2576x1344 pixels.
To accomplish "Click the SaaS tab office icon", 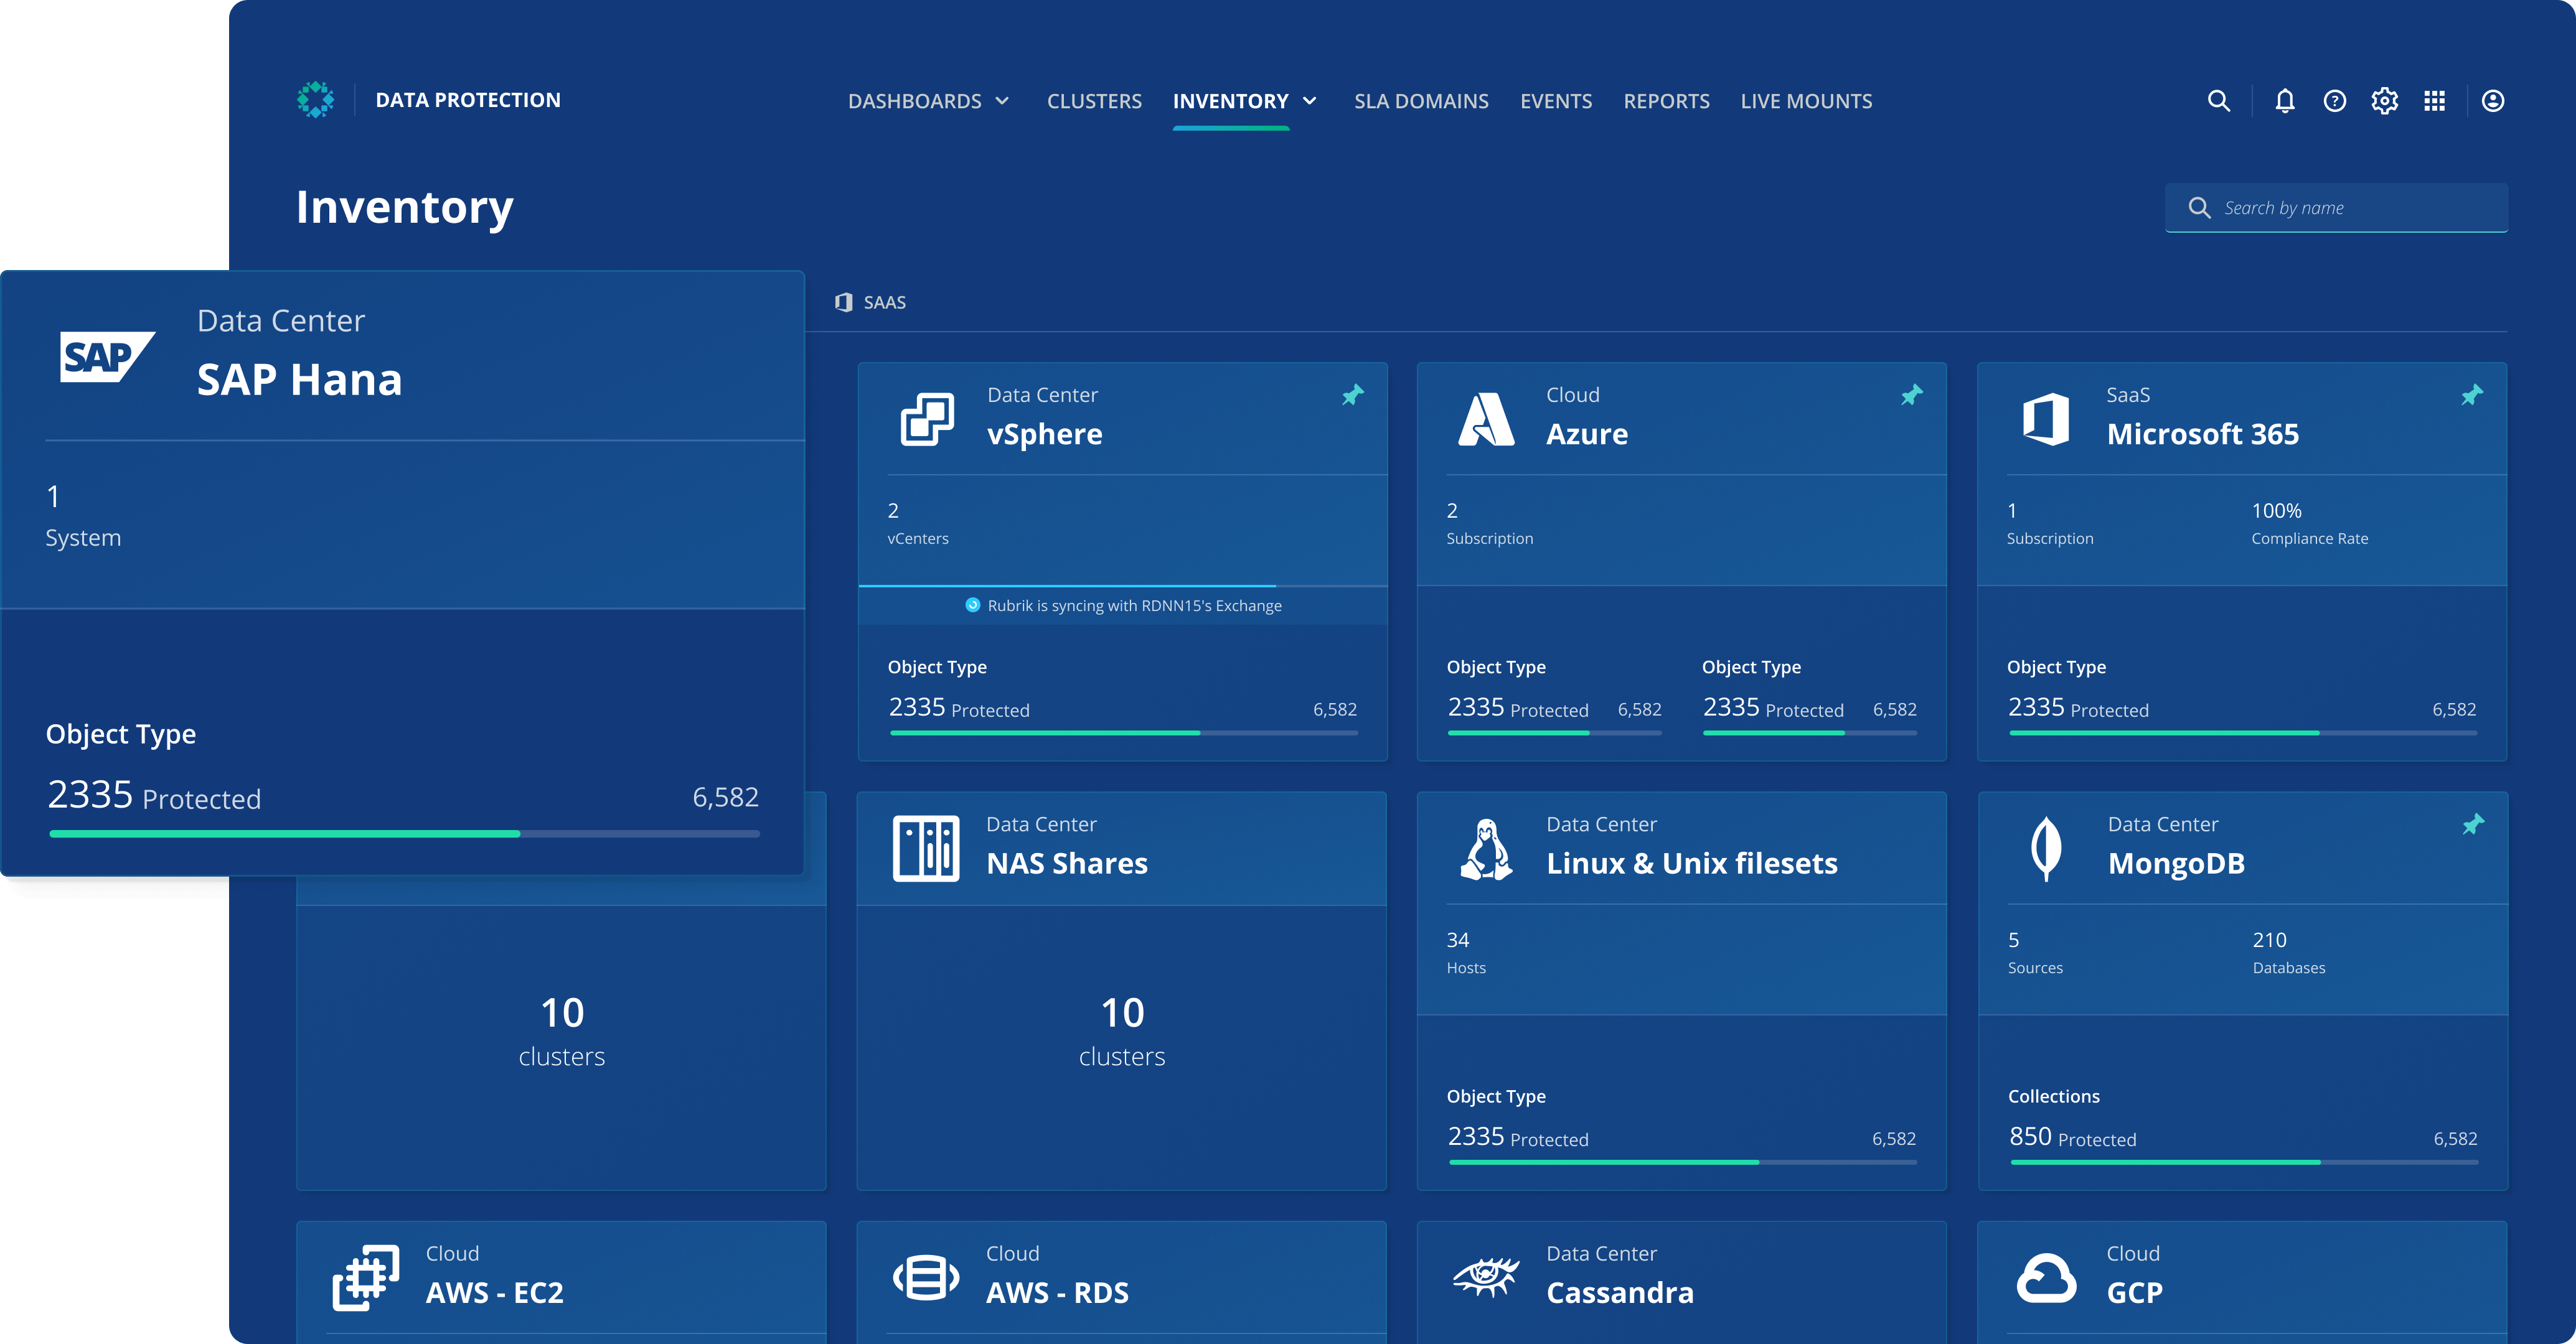I will pyautogui.click(x=844, y=302).
